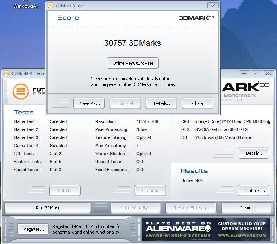Click the 'Game Test 2:' label

[x=27, y=129]
